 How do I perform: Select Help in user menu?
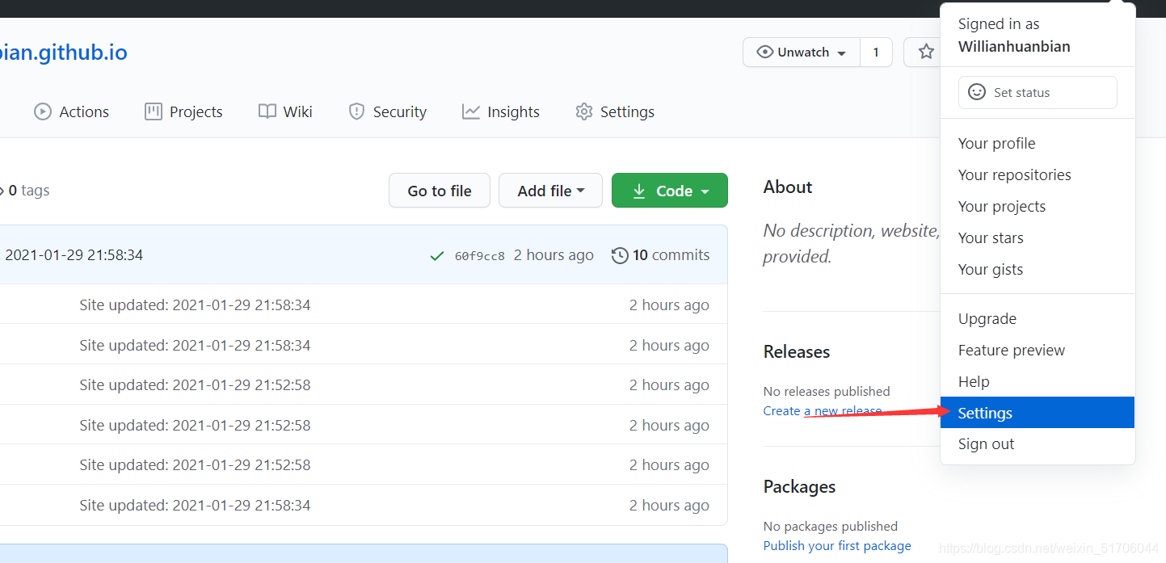(1038, 381)
